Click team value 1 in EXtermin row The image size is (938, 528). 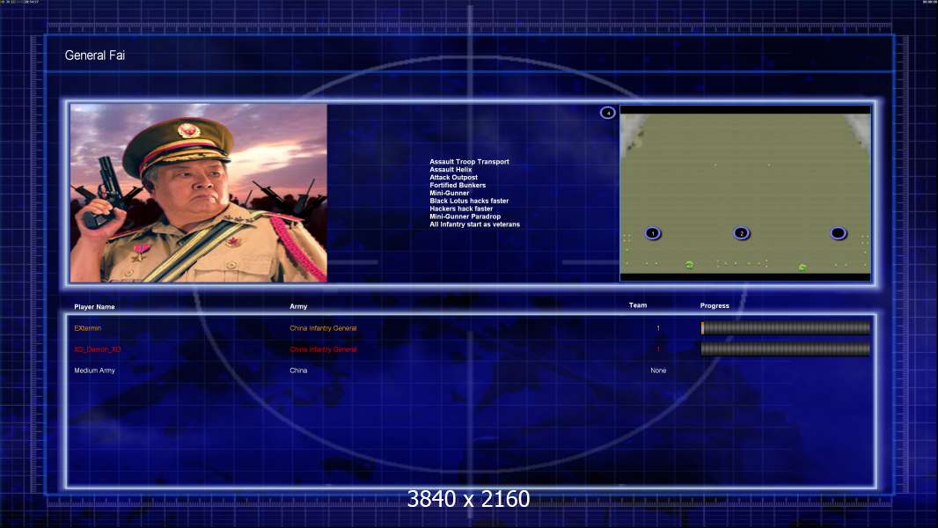coord(658,328)
